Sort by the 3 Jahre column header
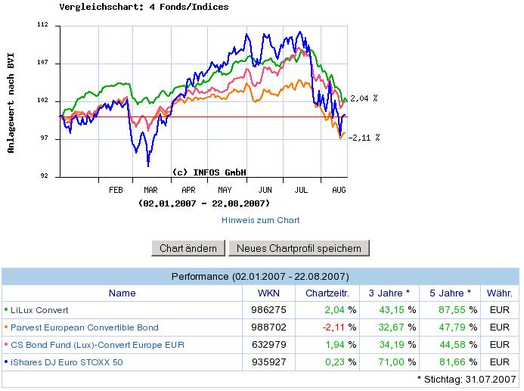This screenshot has height=391, width=524. coord(389,293)
